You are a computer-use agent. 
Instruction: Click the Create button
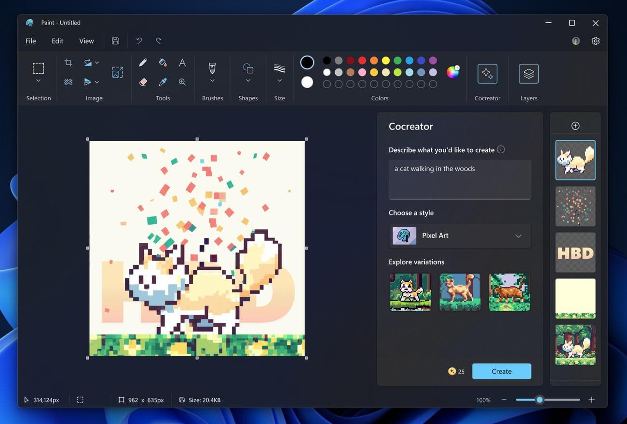coord(501,371)
